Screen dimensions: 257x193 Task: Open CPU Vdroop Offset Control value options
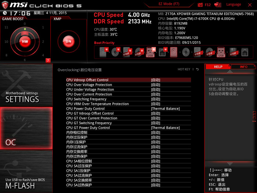(x=155, y=80)
